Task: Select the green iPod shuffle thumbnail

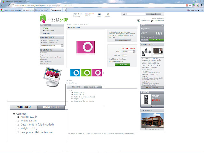Action: 86,73
